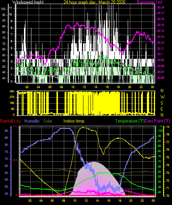Click the Windspeed (mph) axis label
This screenshot has width=172, height=205.
click(x=28, y=2)
